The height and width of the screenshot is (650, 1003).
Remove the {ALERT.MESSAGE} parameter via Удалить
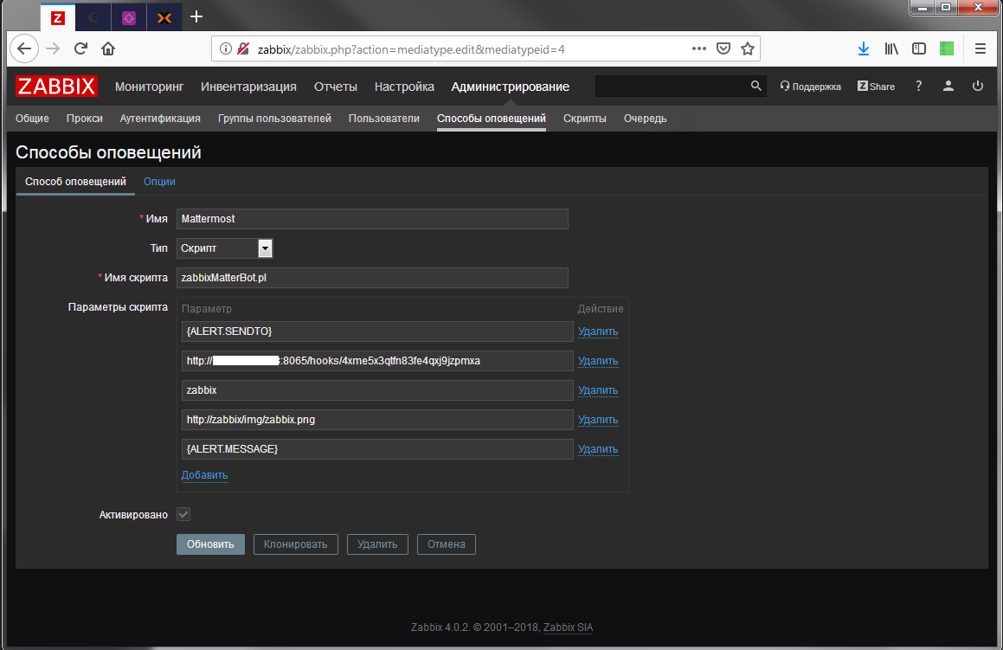[598, 449]
